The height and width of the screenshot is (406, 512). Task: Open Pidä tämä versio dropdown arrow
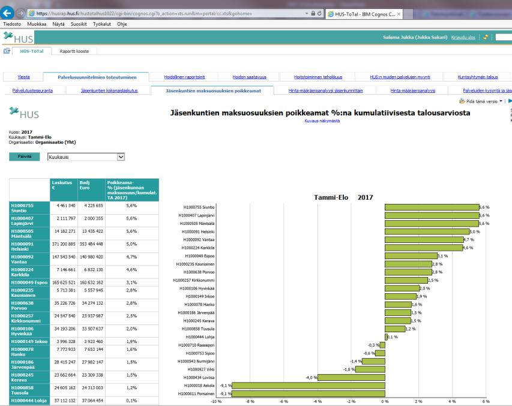[x=501, y=101]
